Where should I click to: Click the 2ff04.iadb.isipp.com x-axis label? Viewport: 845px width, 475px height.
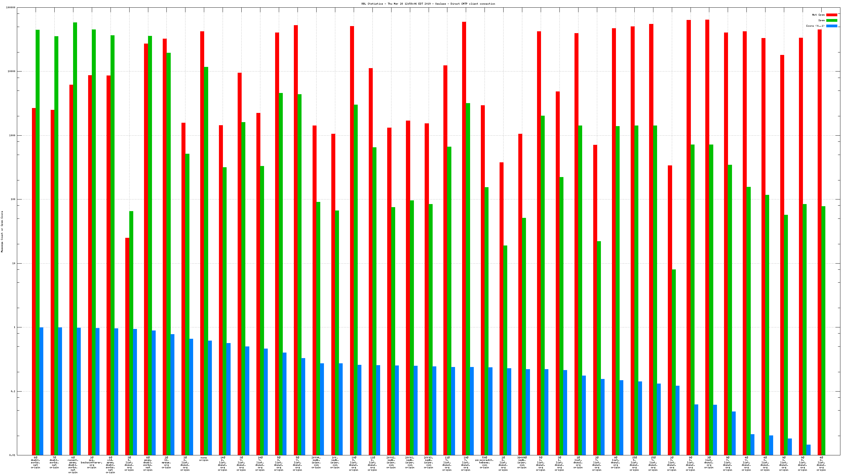coord(316,462)
